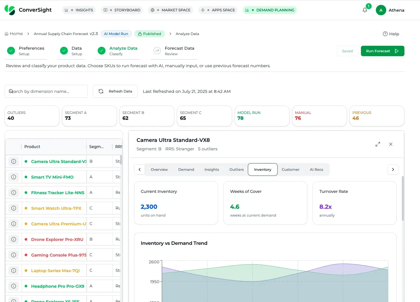Click the detail panel vertical scrollbar
Image resolution: width=420 pixels, height=302 pixels.
(403, 198)
